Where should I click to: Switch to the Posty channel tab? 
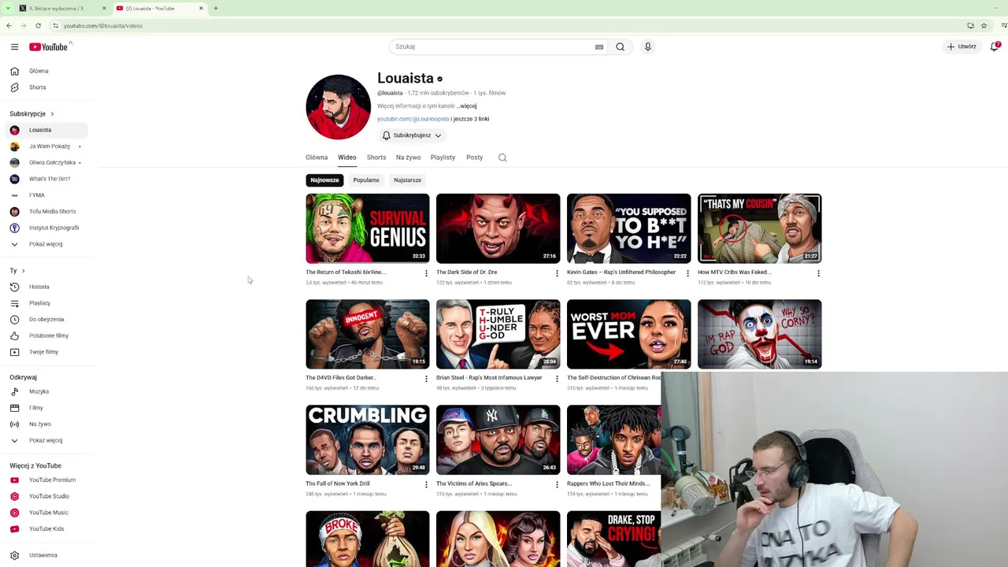coord(474,157)
